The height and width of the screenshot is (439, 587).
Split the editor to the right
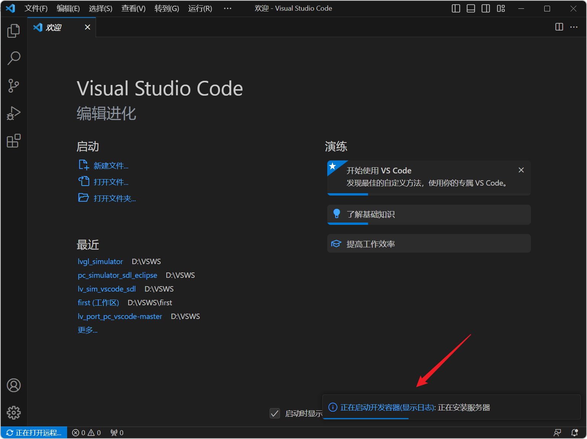559,27
